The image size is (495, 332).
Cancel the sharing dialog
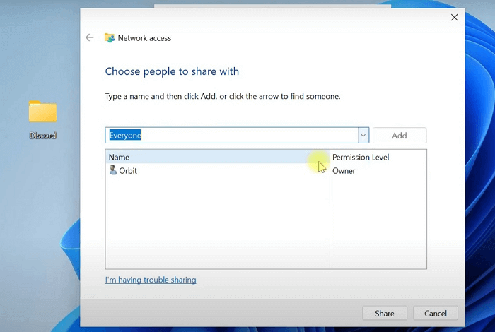435,313
